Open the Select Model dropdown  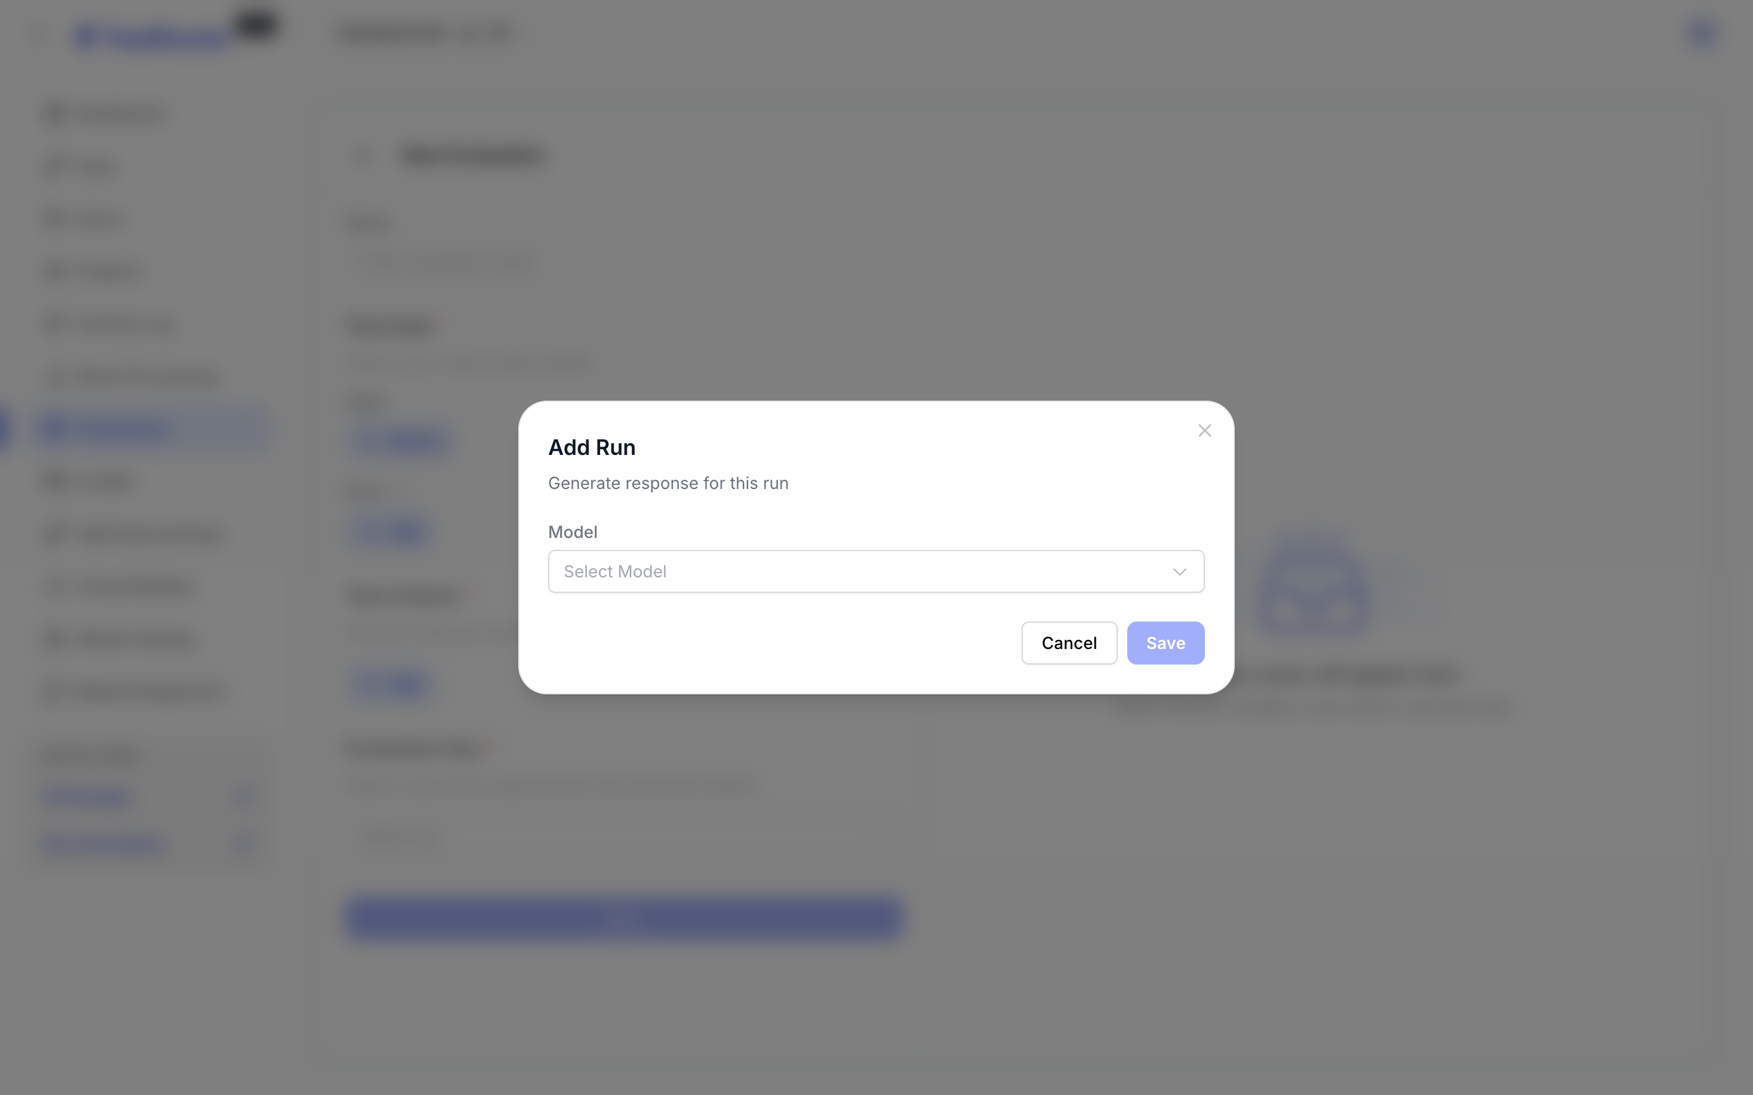pyautogui.click(x=875, y=571)
